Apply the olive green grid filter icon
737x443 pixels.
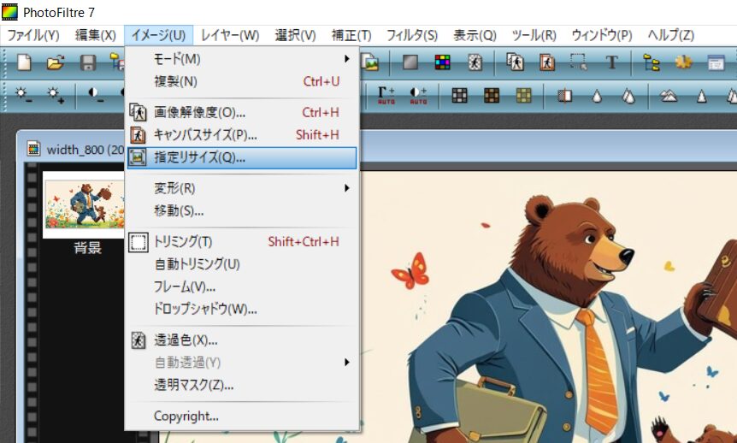523,96
